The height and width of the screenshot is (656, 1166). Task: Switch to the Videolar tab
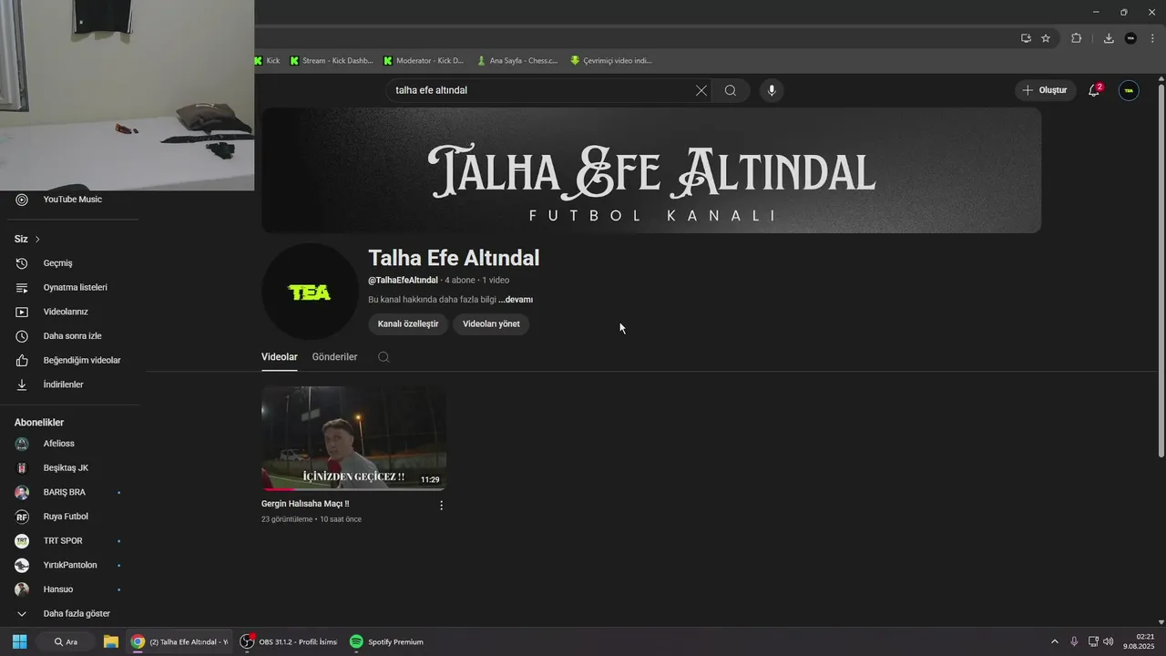(280, 357)
